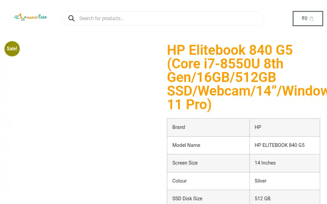This screenshot has height=204, width=327.
Task: Click the Brand label cell
Action: (208, 128)
